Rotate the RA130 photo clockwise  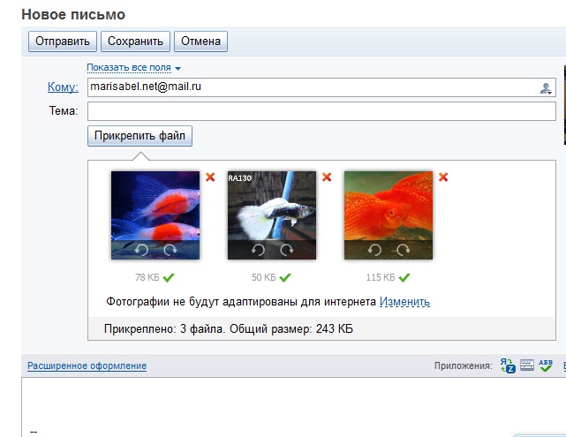285,250
